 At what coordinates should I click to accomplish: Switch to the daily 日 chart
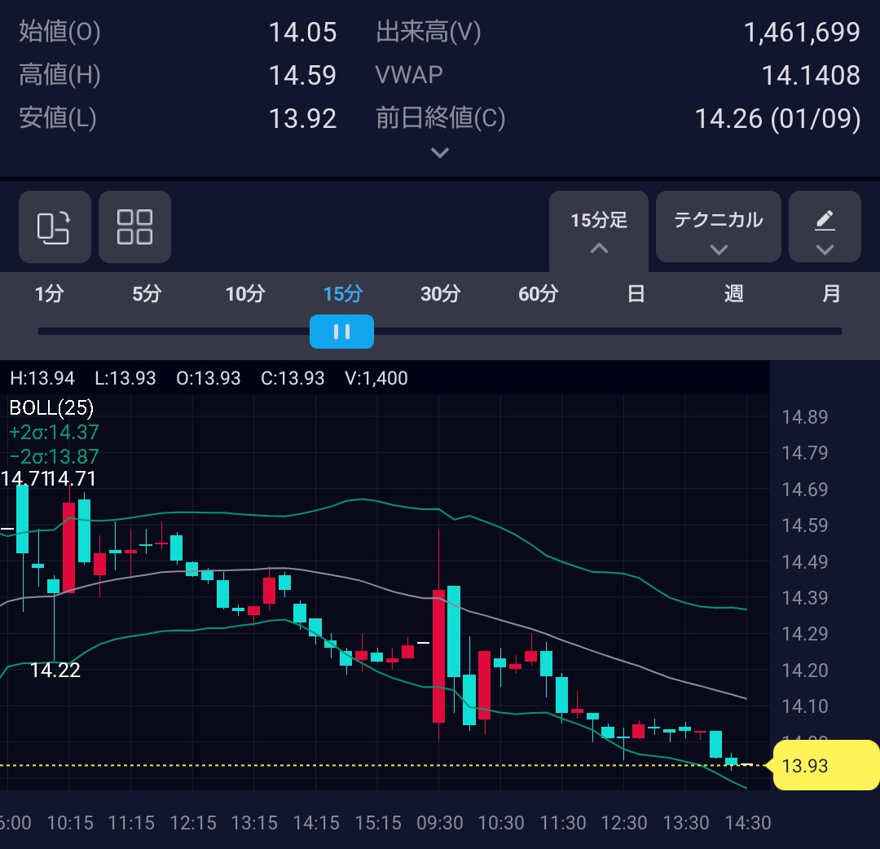click(636, 294)
